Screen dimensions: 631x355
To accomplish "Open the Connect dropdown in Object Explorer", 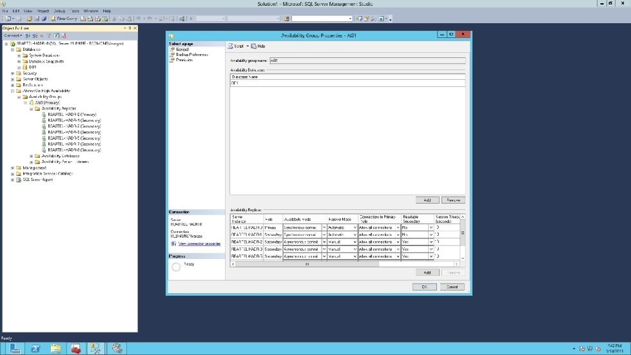I will click(13, 36).
